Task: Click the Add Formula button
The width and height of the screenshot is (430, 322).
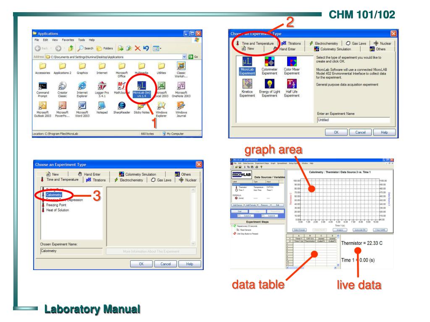Action: (x=251, y=205)
